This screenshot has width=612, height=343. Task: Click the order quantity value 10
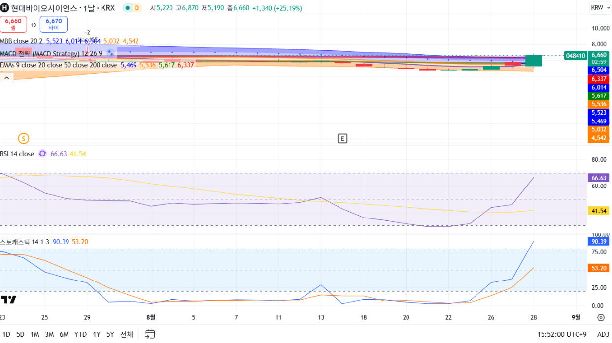34,25
